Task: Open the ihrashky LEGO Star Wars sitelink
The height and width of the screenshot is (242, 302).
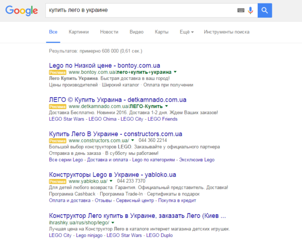Action: [124, 235]
